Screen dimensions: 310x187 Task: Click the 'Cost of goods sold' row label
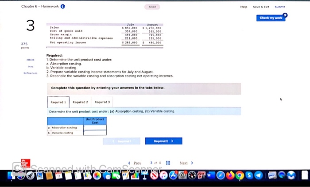pyautogui.click(x=66, y=31)
